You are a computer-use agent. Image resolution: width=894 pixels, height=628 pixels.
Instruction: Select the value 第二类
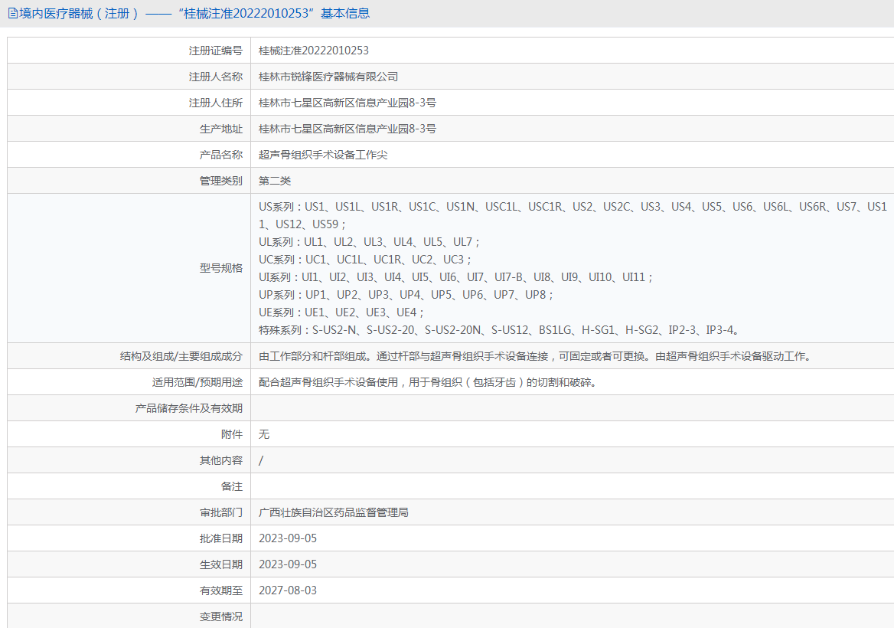tap(274, 181)
